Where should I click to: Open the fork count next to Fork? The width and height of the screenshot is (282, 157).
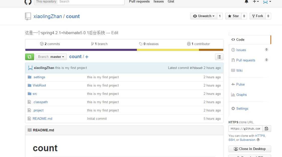[x=268, y=16]
